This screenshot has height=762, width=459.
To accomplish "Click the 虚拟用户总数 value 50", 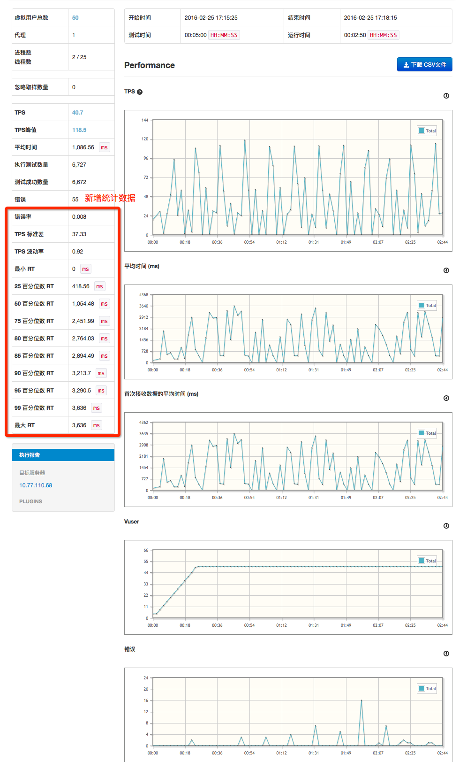I will [75, 18].
